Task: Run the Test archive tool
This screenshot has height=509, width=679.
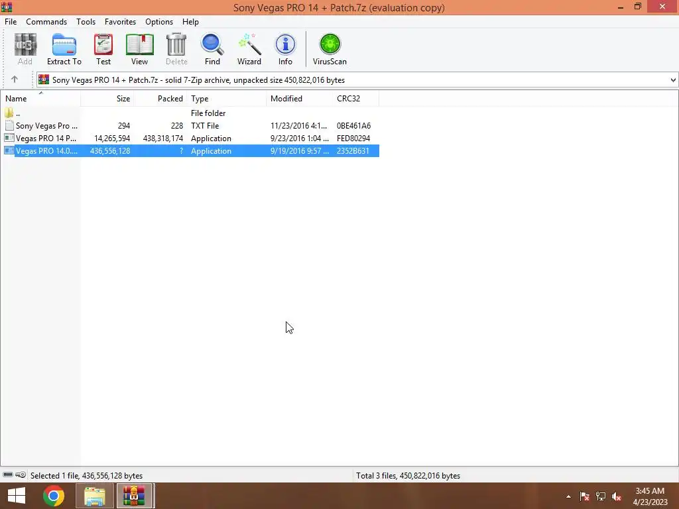Action: click(103, 44)
